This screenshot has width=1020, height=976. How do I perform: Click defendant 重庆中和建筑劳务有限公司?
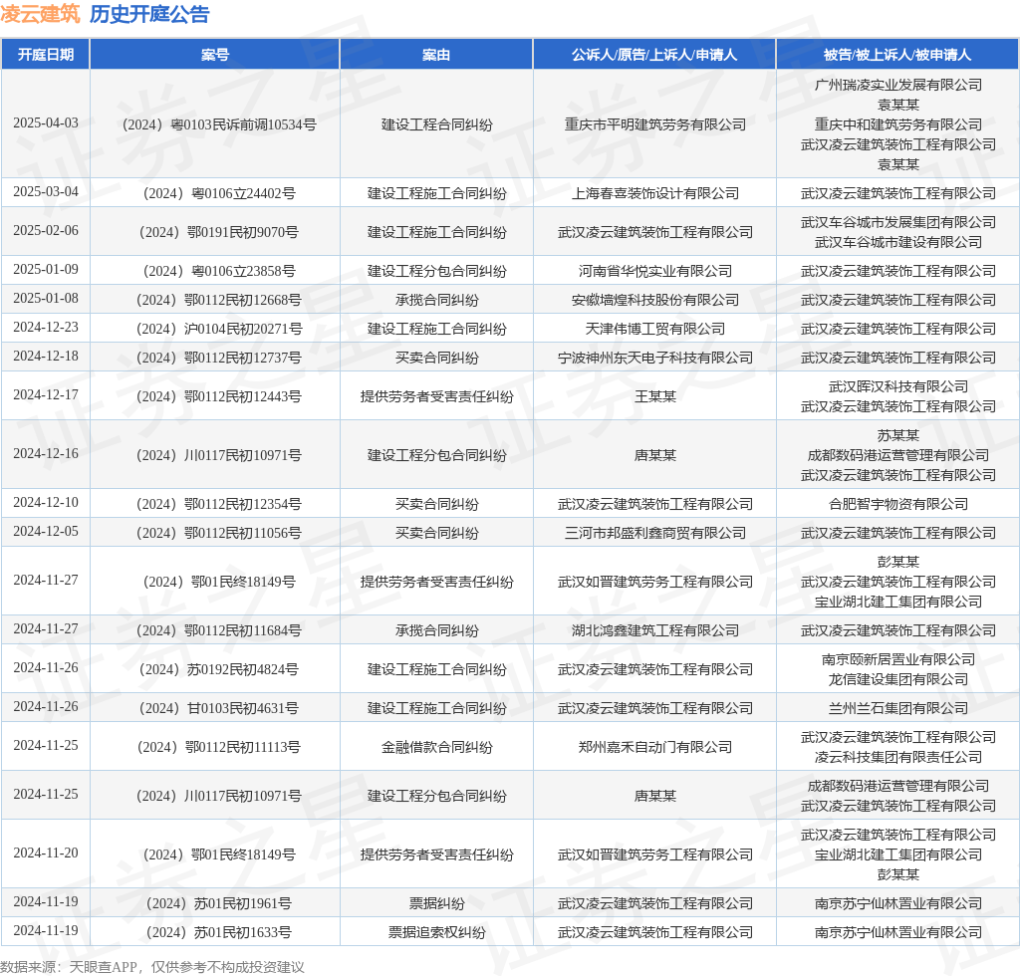click(x=898, y=124)
